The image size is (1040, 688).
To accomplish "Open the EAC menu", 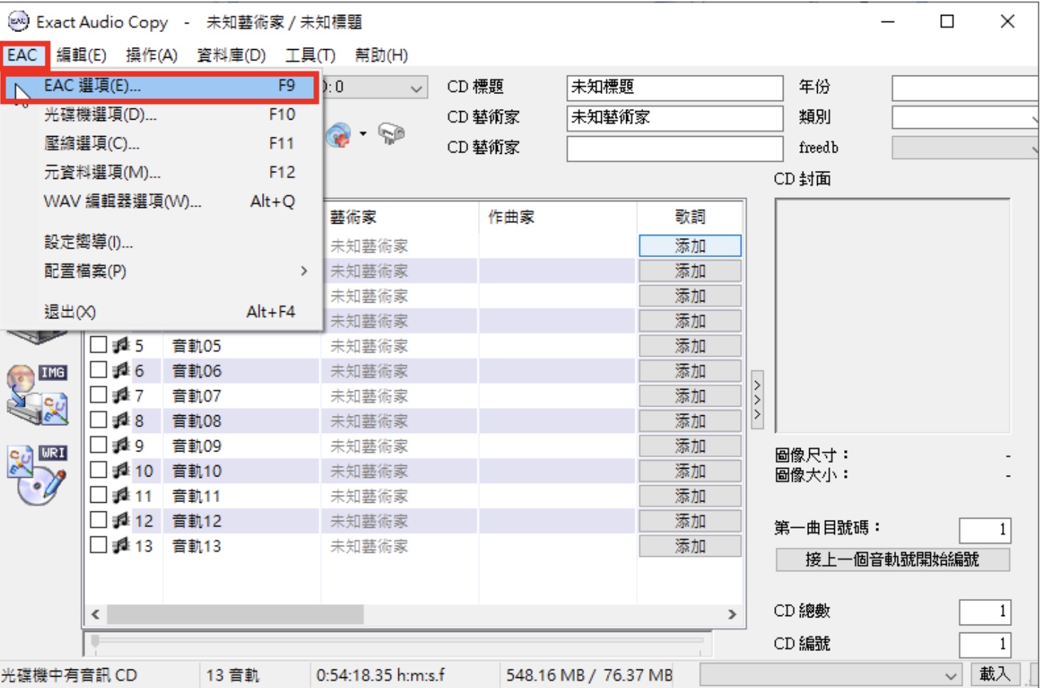I will (x=22, y=55).
